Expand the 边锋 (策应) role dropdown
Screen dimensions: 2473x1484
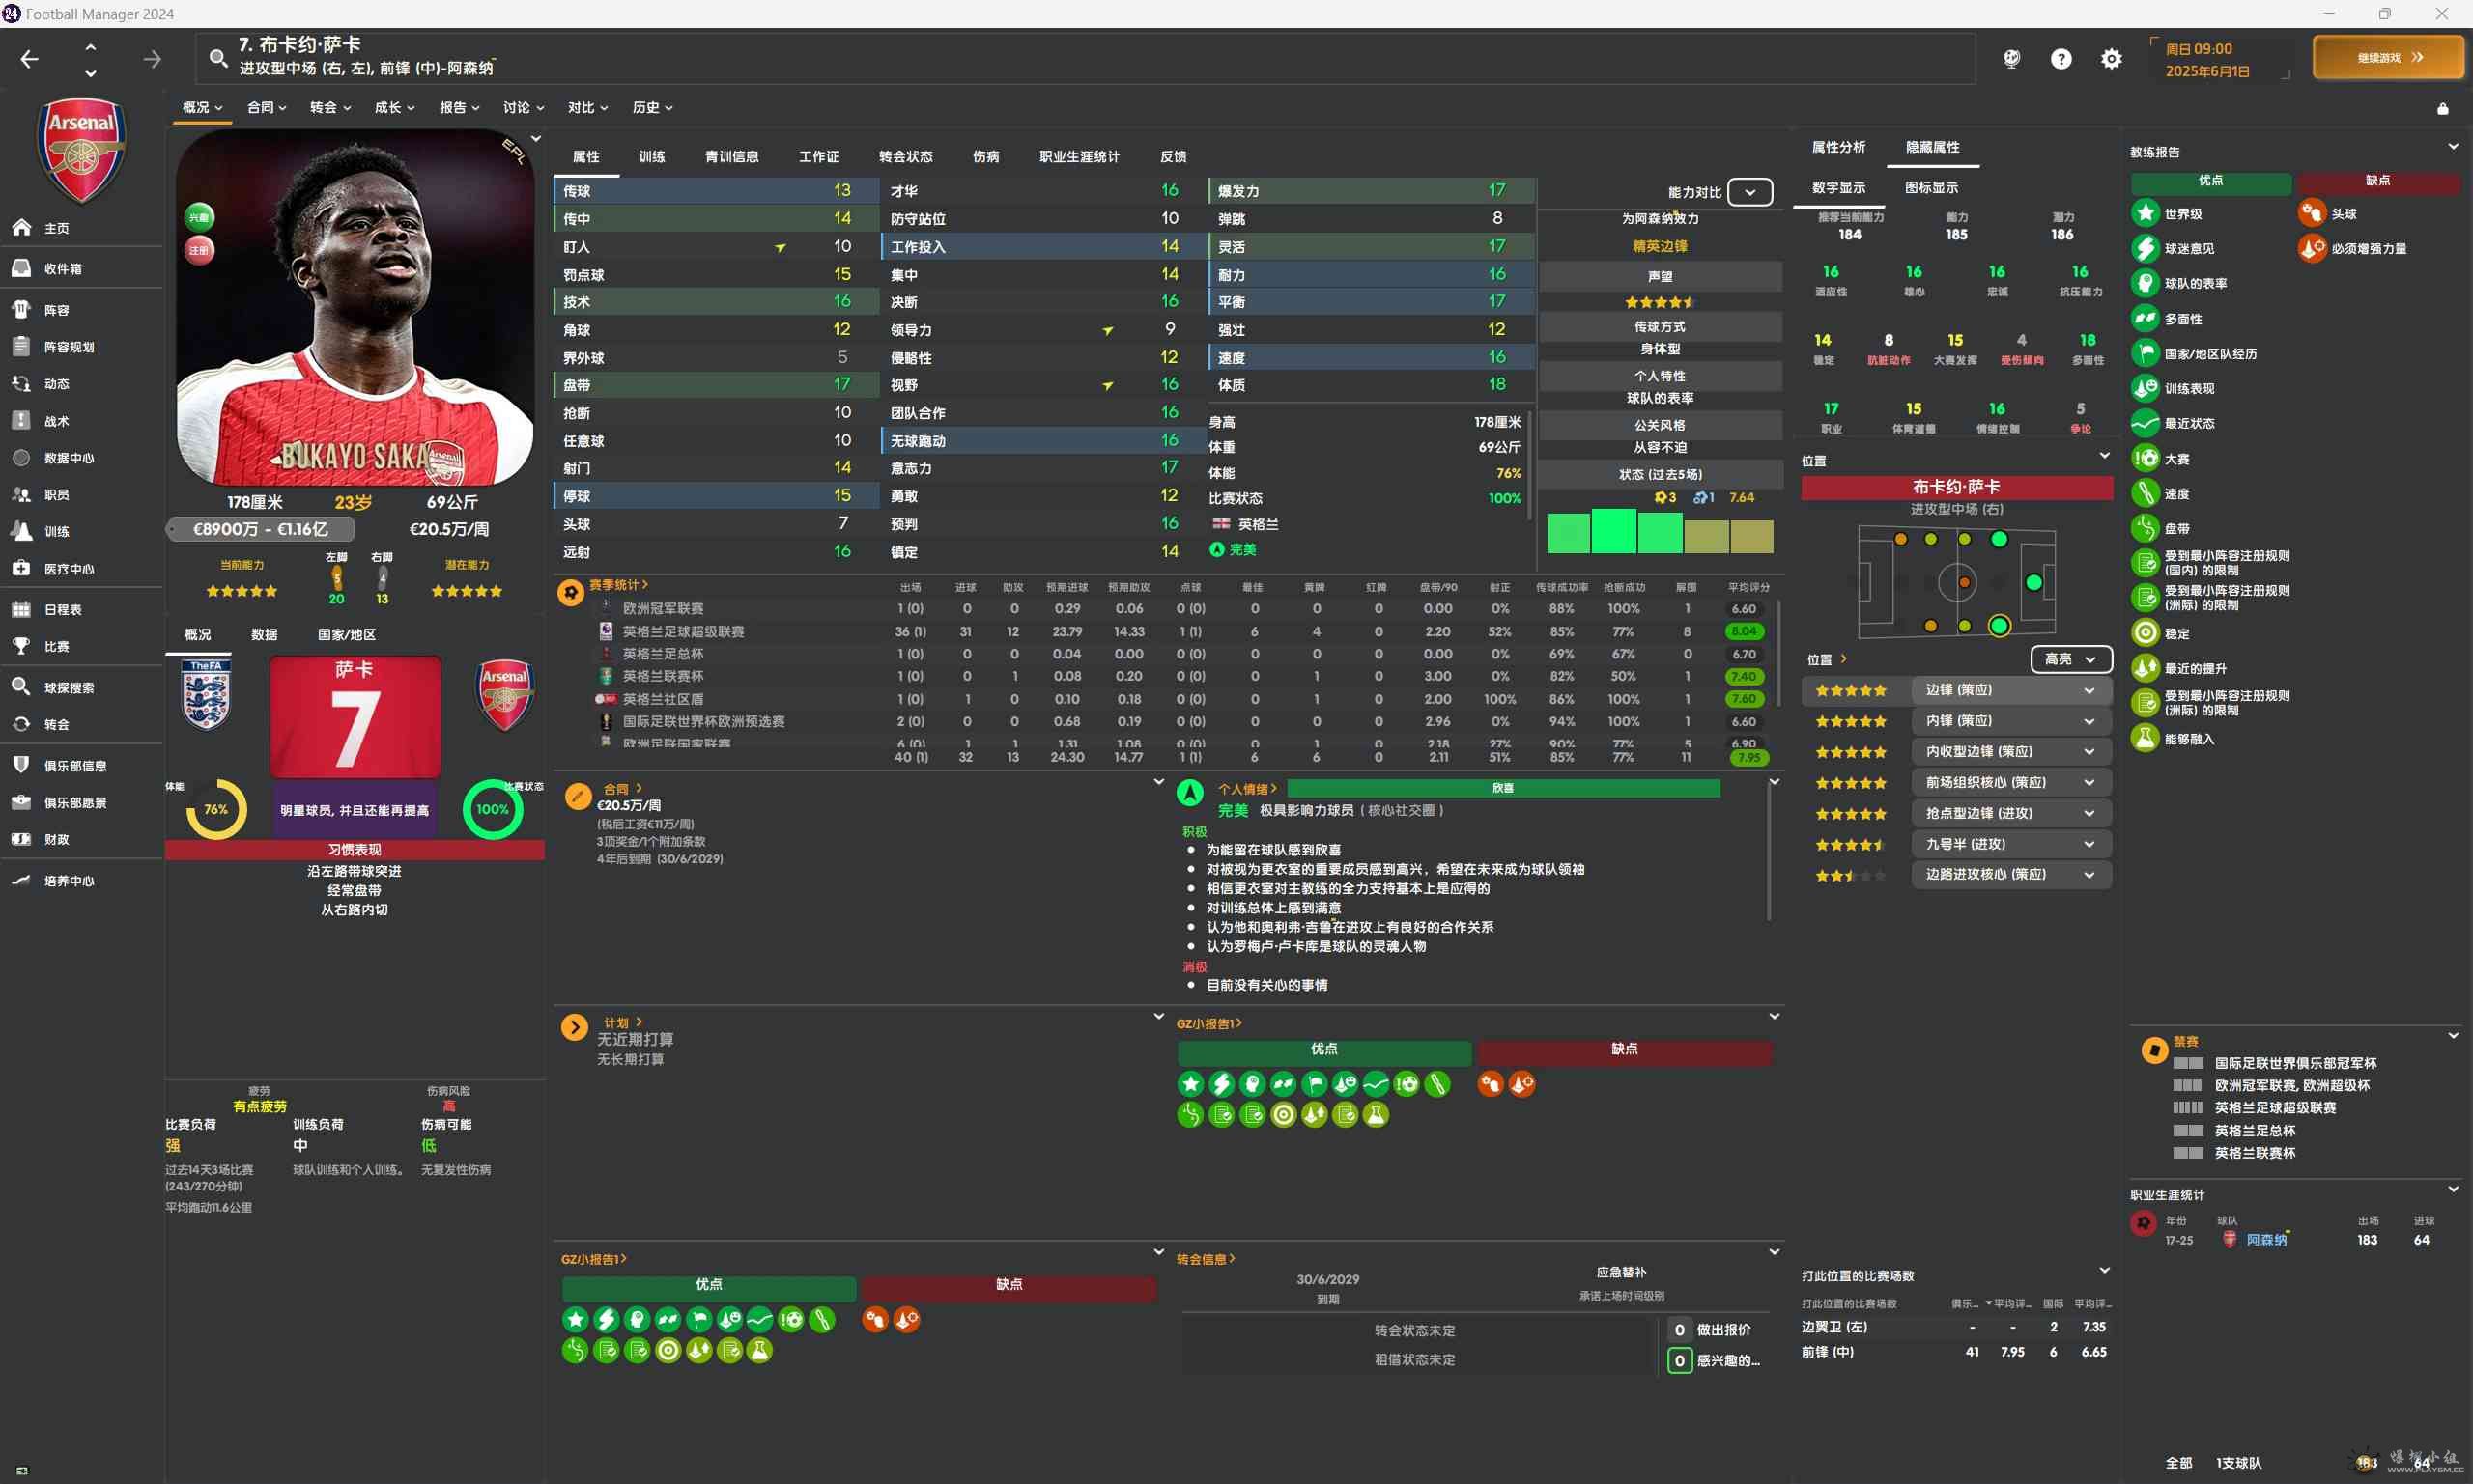point(2011,690)
